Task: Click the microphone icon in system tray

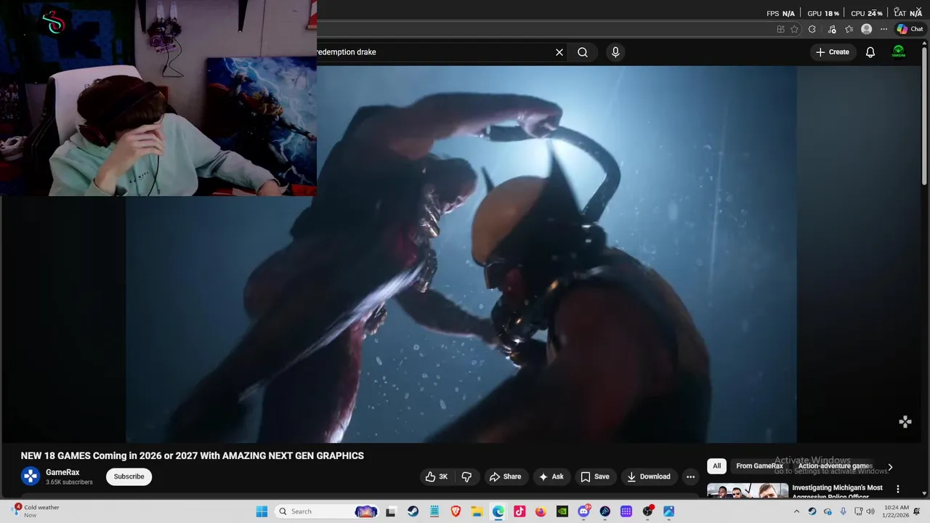Action: pyautogui.click(x=844, y=511)
